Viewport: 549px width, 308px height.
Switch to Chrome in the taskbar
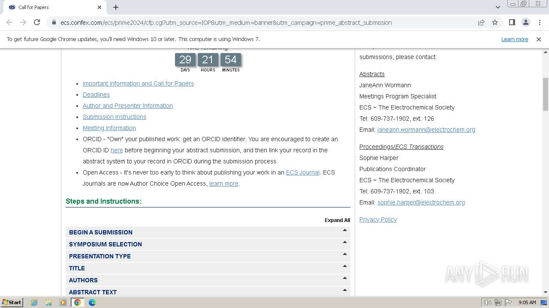78,302
